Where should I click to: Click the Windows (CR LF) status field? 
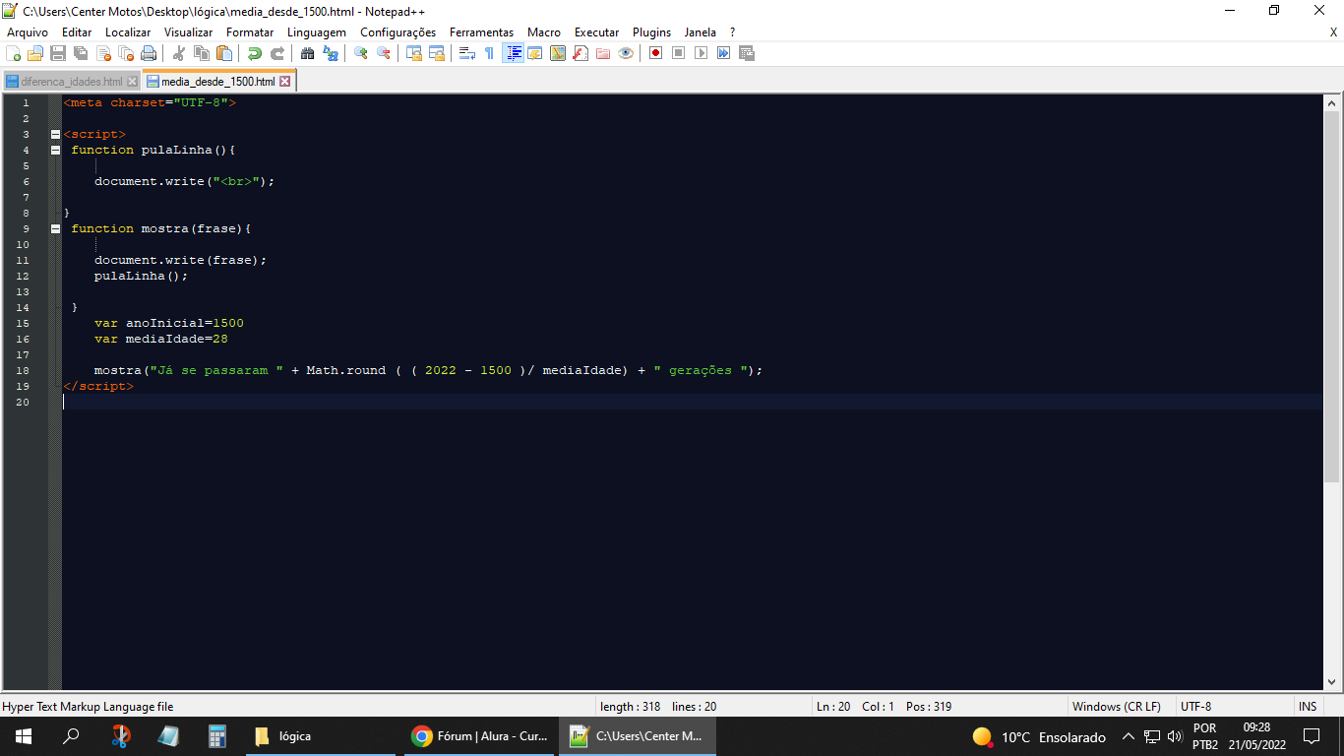pos(1116,707)
